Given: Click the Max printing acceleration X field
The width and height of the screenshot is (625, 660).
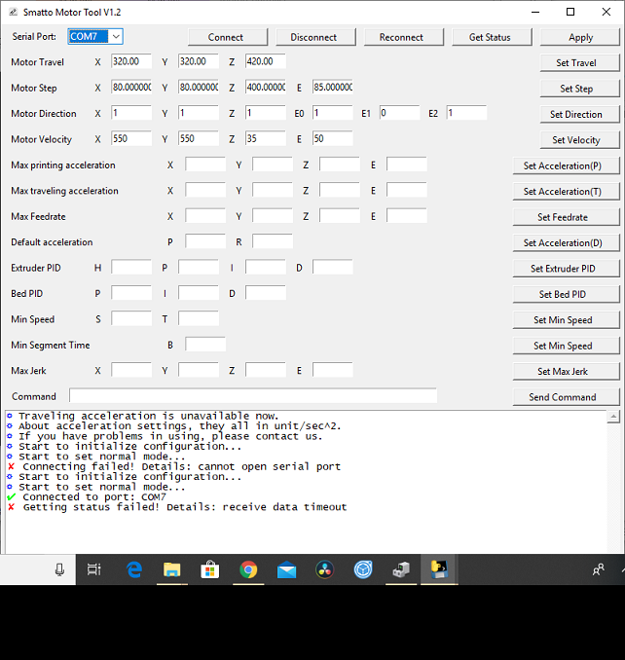Looking at the screenshot, I should tap(205, 165).
